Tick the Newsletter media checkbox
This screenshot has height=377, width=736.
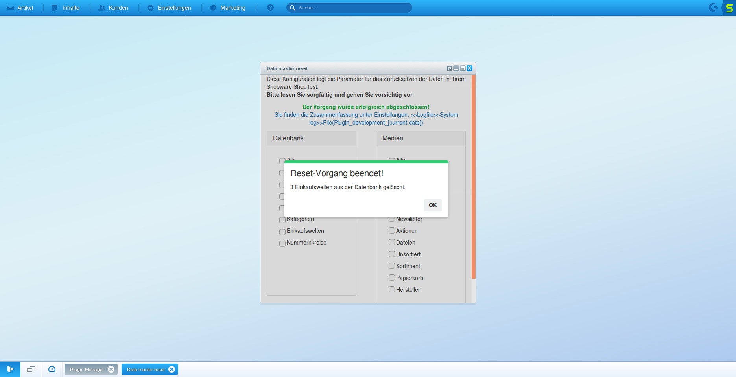point(391,219)
